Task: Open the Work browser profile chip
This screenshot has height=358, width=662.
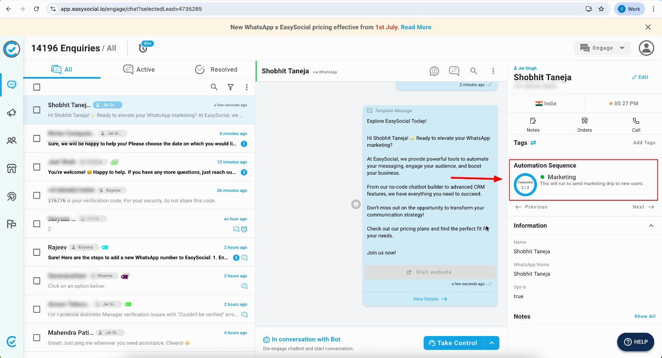Action: tap(629, 9)
